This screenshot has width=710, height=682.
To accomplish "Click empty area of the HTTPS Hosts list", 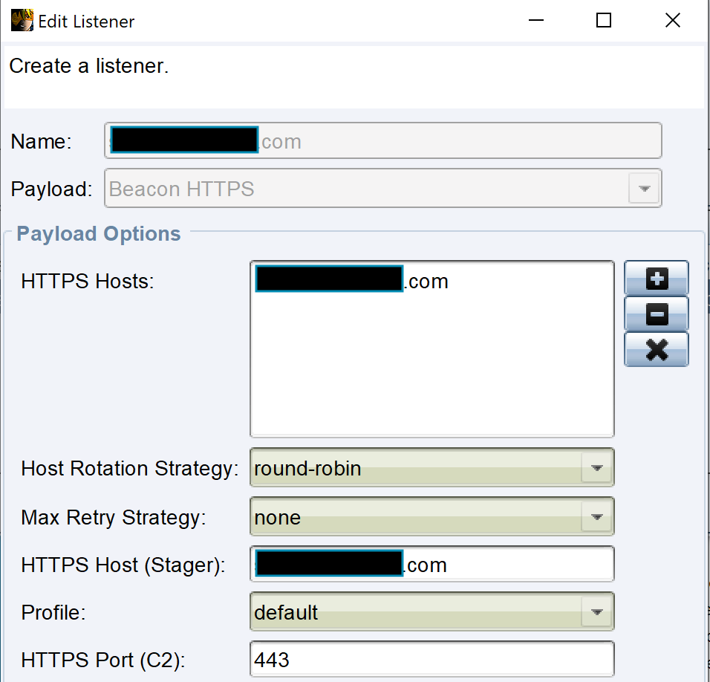I will (432, 371).
